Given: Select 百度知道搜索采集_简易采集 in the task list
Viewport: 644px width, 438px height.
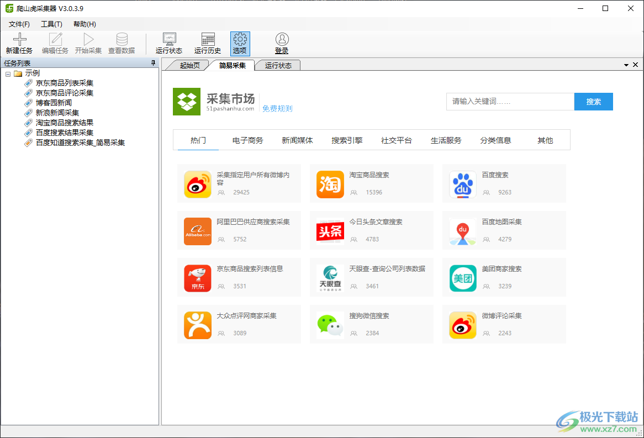Looking at the screenshot, I should tap(80, 143).
